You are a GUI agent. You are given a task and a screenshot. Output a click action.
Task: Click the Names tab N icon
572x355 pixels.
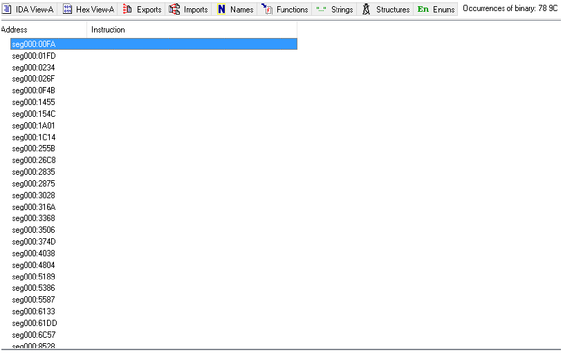(221, 9)
